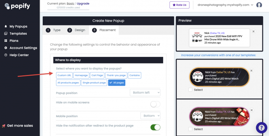Screen dimensions: 269x136
Task: Close the Nick E68 drone preview popup
Action: pos(253,31)
